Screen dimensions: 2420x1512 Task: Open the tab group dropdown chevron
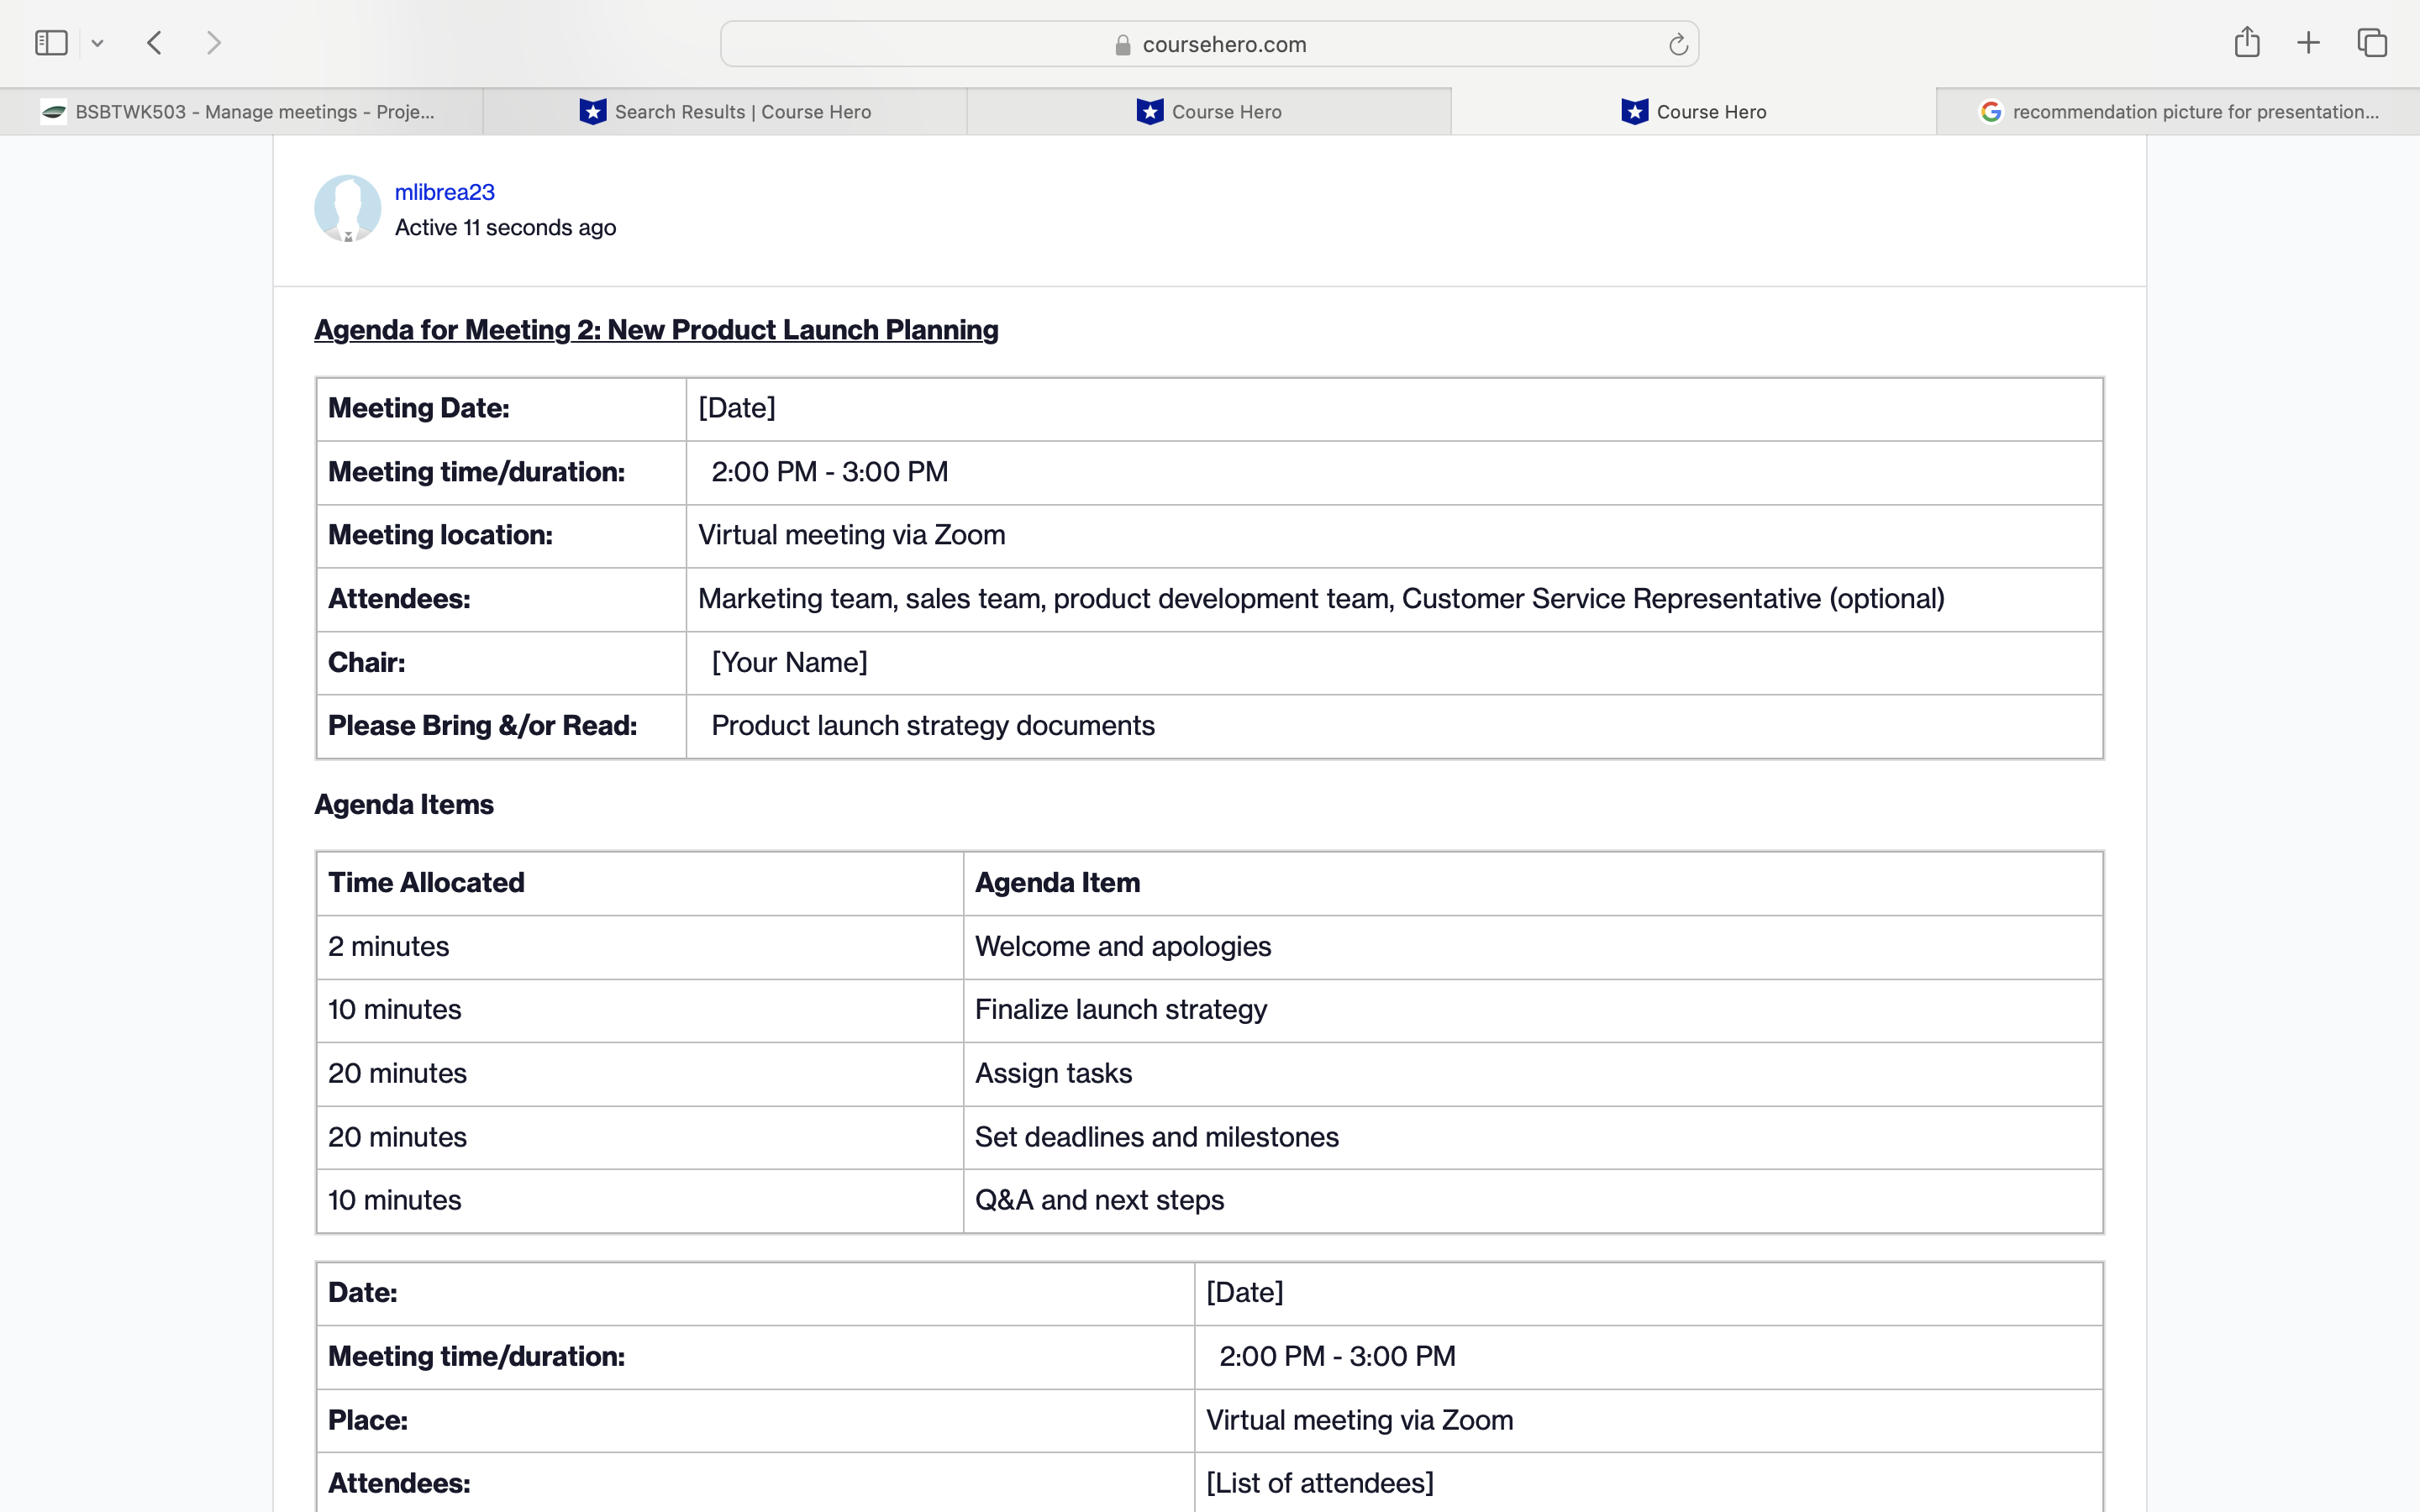pyautogui.click(x=97, y=43)
